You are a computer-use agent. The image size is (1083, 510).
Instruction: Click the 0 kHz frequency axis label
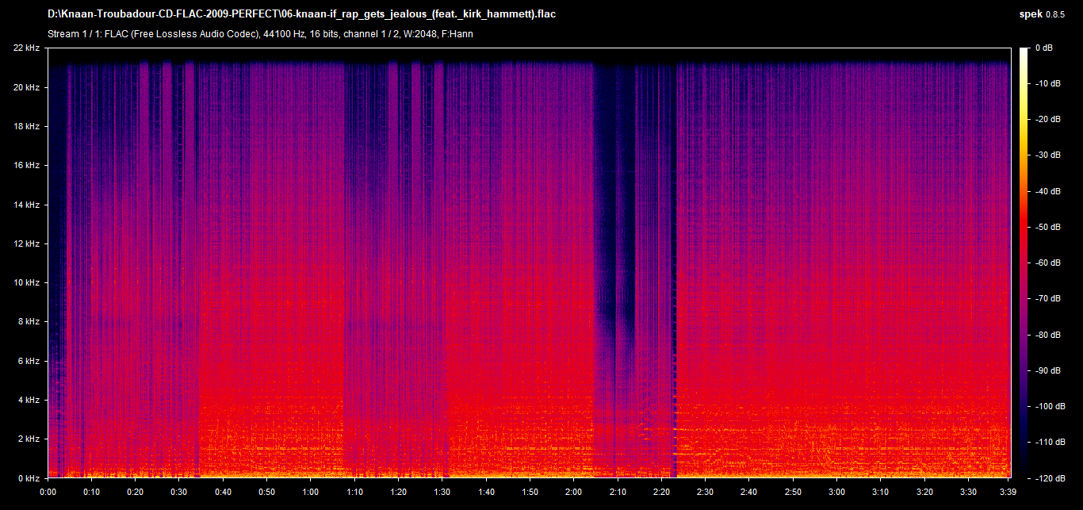(x=29, y=478)
